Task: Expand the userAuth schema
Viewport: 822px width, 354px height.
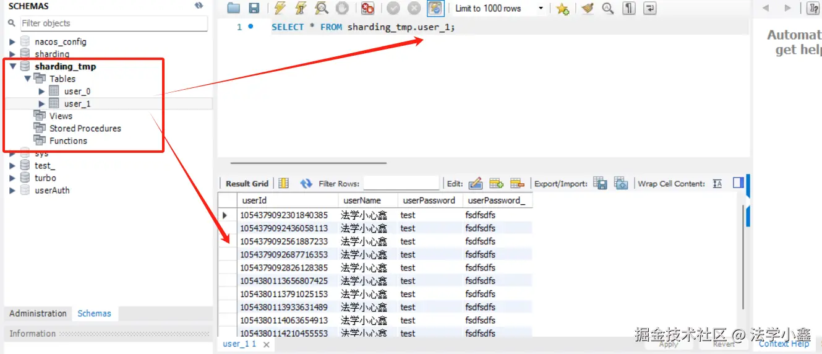Action: (12, 190)
